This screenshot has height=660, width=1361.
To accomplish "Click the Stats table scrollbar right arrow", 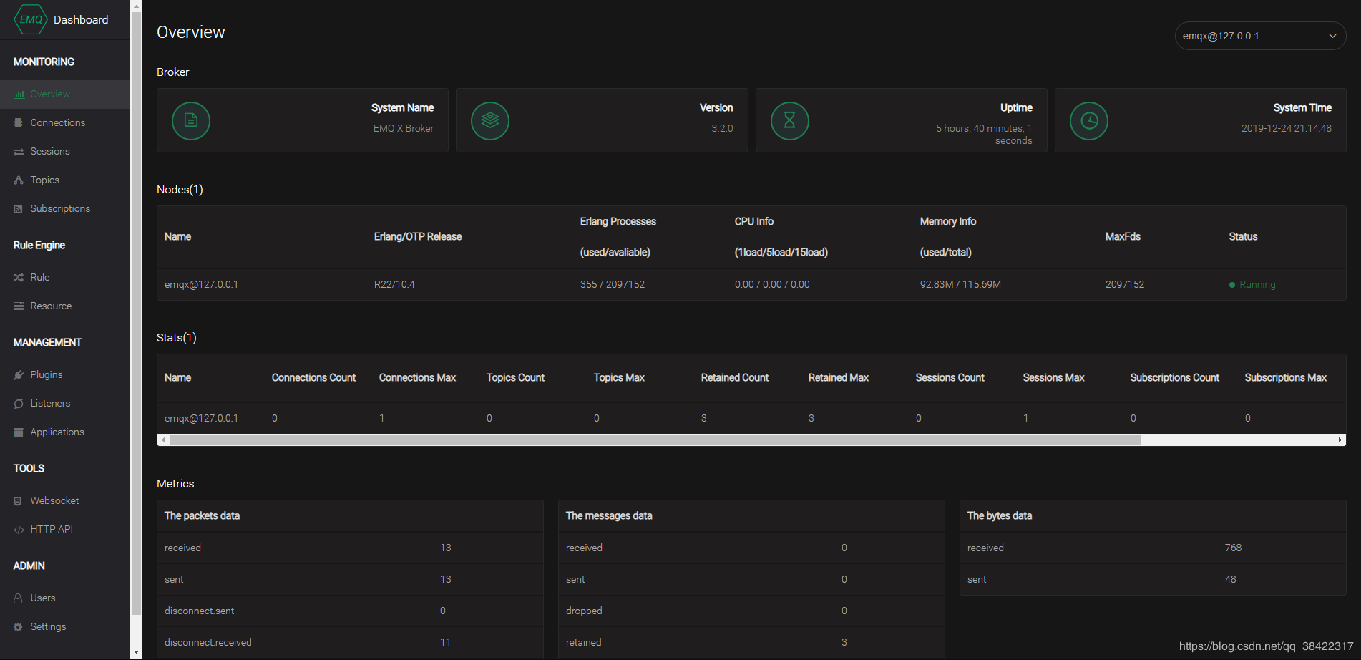I will (1340, 440).
